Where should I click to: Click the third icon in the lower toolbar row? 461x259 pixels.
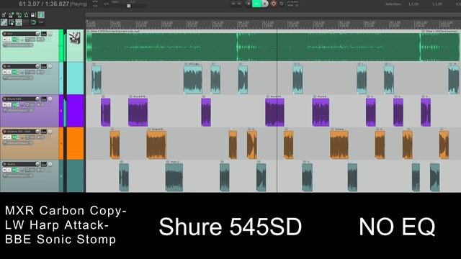click(x=19, y=22)
